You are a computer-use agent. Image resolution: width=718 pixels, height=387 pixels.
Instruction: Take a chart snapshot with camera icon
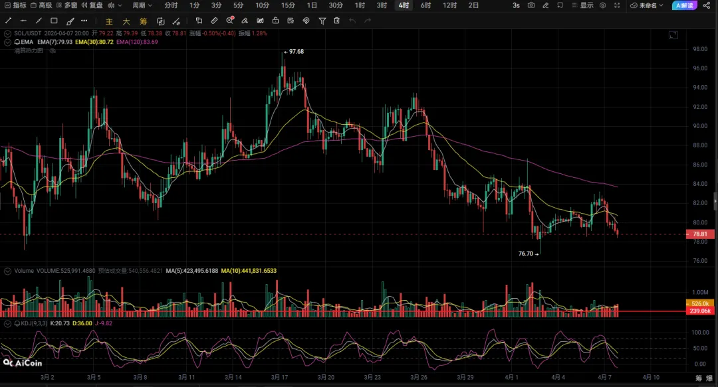[x=531, y=5]
